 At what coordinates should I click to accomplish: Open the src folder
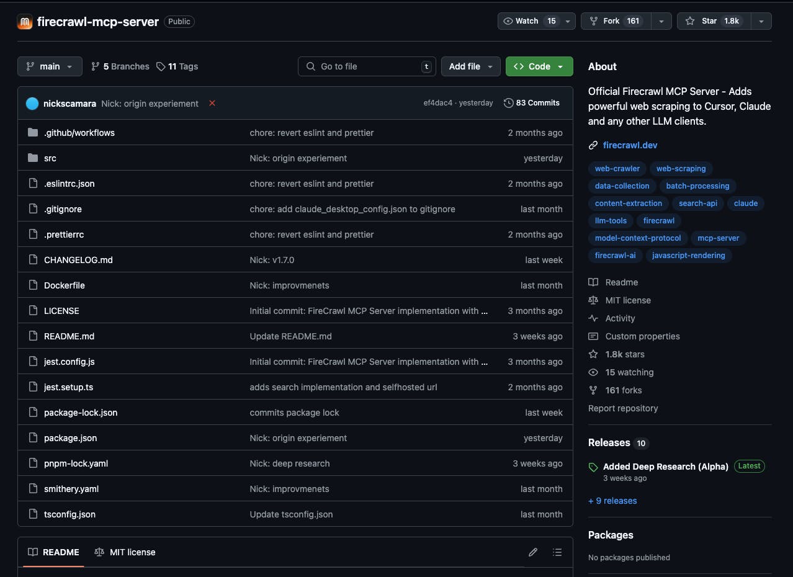click(x=50, y=158)
